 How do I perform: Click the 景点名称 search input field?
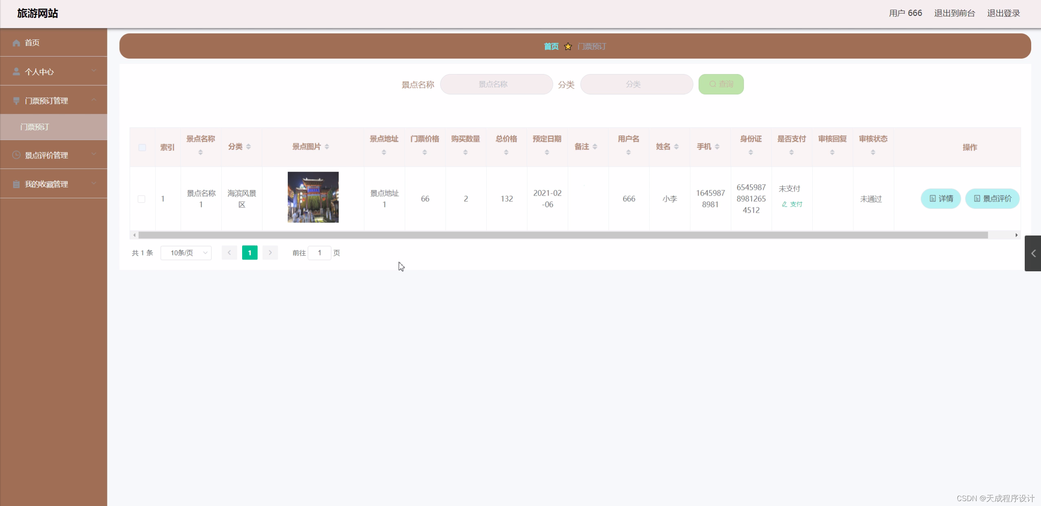[x=496, y=84]
